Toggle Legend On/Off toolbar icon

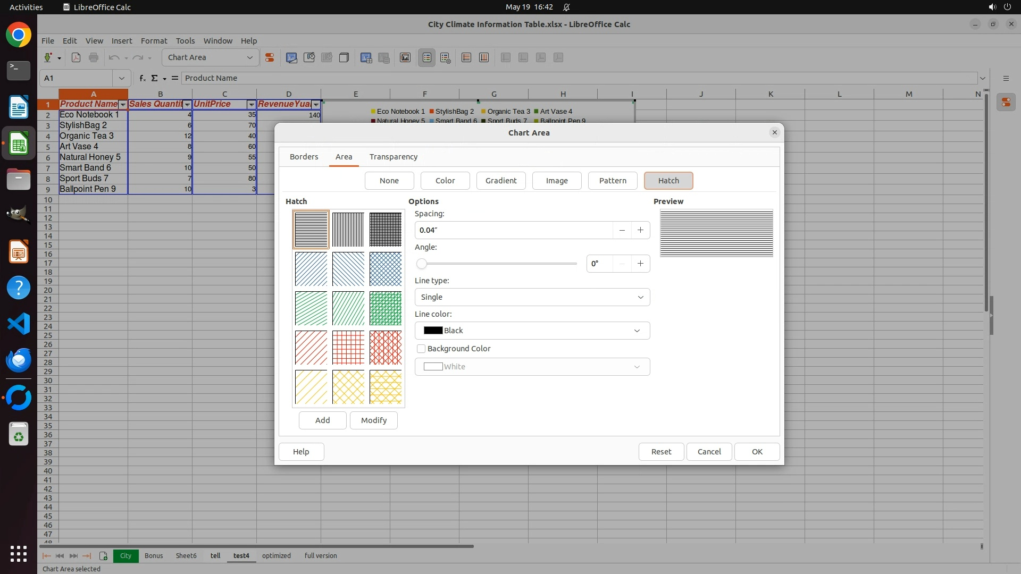(x=427, y=57)
